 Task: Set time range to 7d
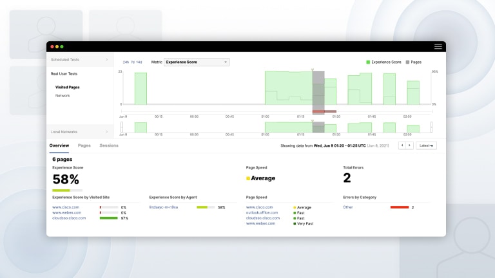coord(133,62)
